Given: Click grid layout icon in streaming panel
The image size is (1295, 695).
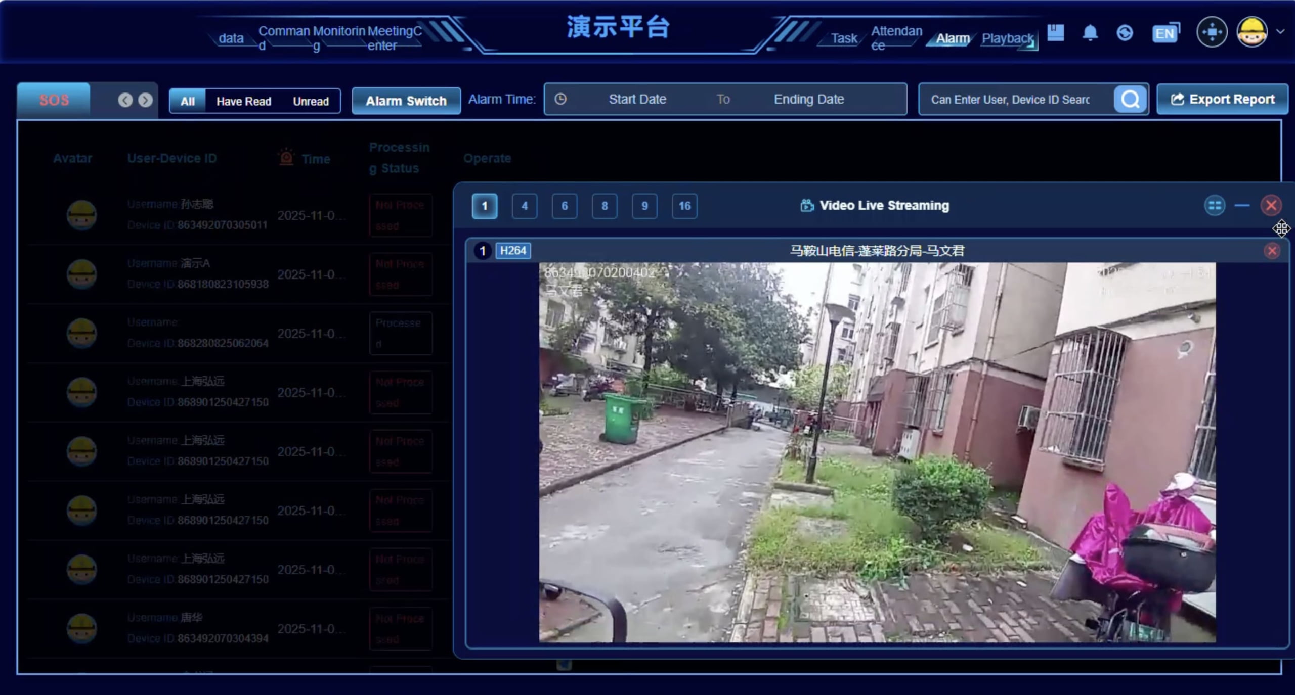Looking at the screenshot, I should tap(1214, 206).
